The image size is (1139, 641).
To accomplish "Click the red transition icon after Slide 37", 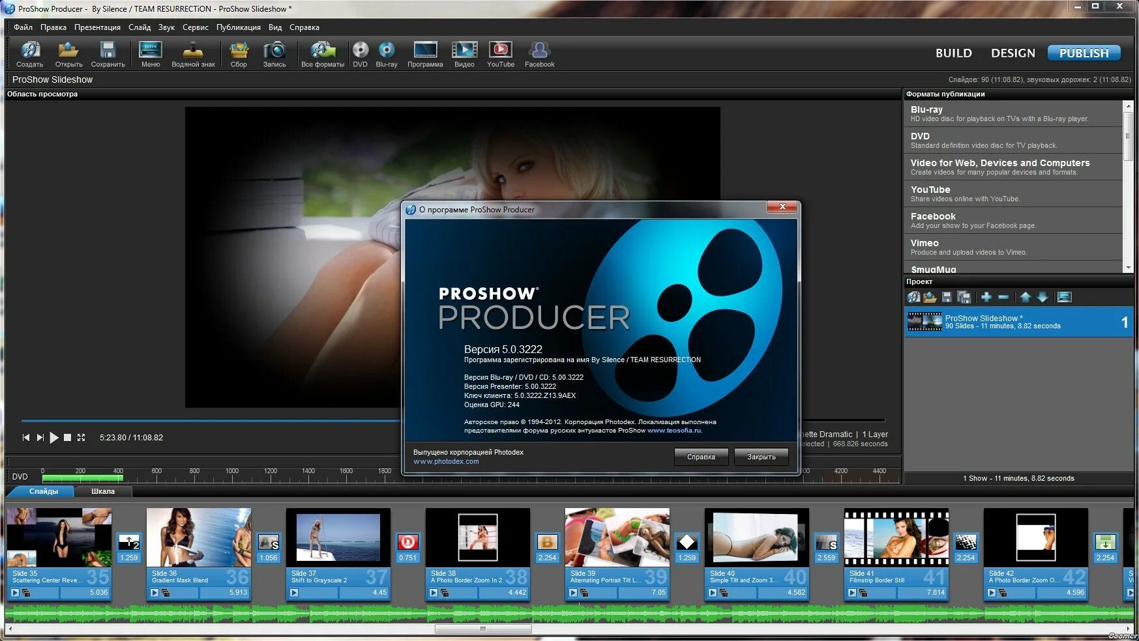I will coord(407,542).
